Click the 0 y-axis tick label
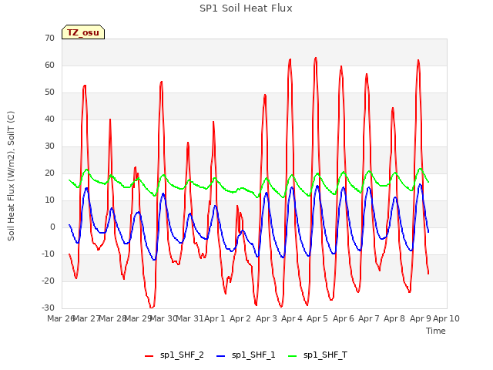This screenshot has width=493, height=370. click(52, 227)
